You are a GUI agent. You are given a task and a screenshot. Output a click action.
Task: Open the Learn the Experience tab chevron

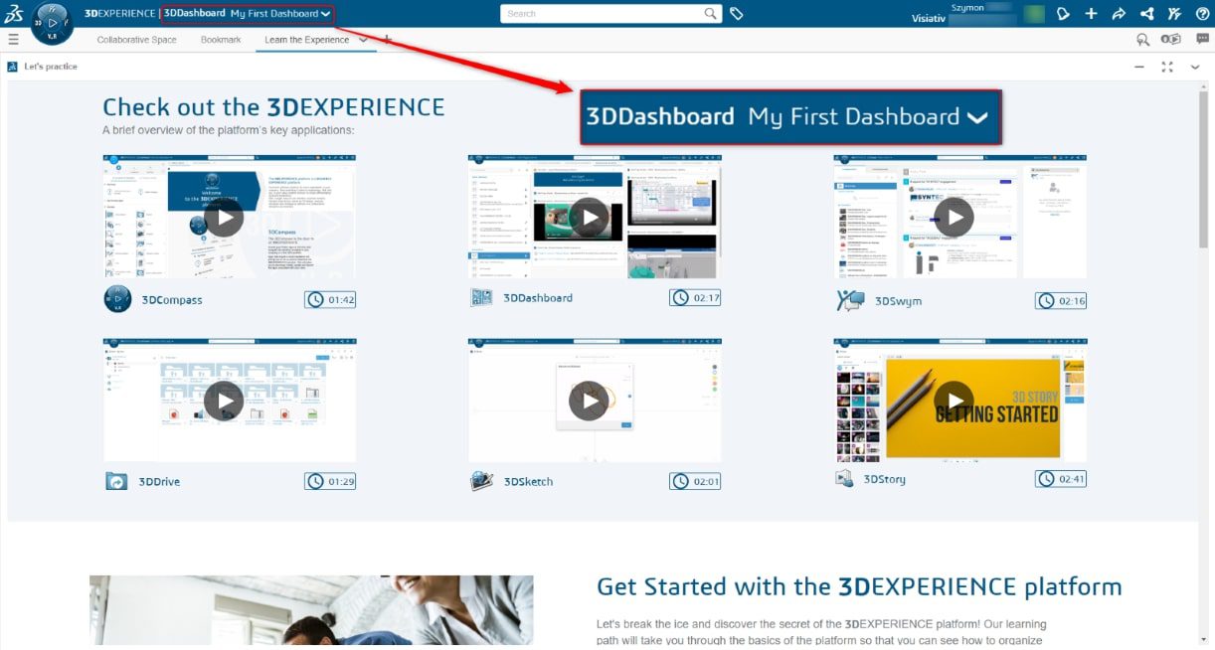click(362, 40)
